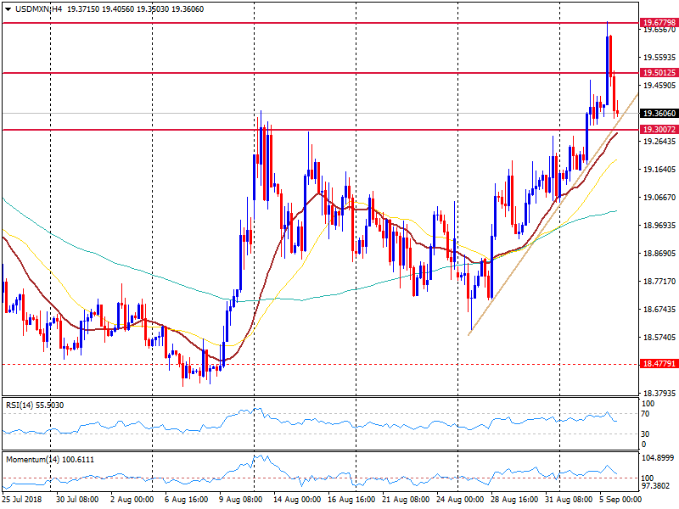This screenshot has width=679, height=509.
Task: Click the RSI 70 level label
Action: pos(647,413)
